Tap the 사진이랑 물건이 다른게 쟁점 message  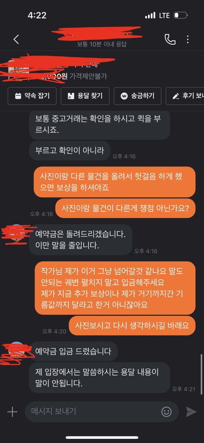coord(125,208)
